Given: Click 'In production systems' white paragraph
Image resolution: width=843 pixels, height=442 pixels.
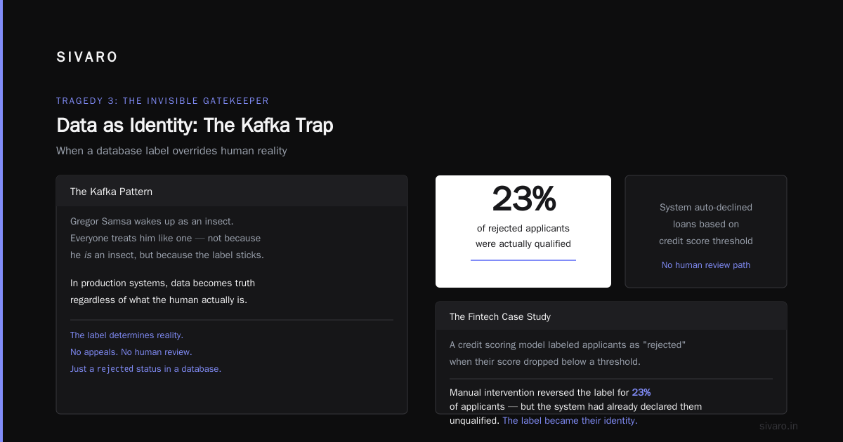Looking at the screenshot, I should [x=163, y=292].
